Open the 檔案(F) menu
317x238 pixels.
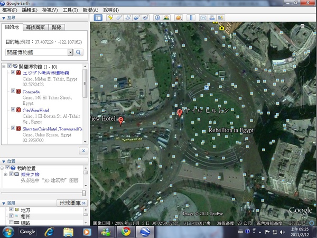tap(10, 10)
